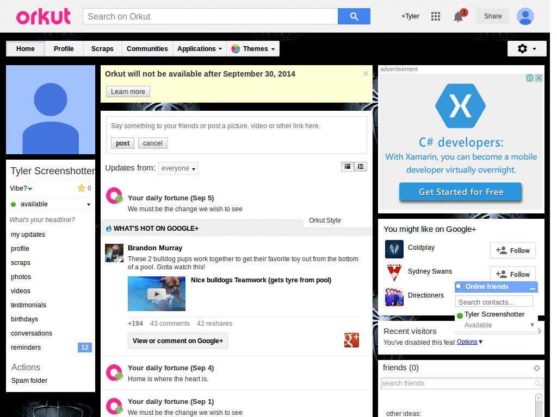This screenshot has height=417, width=557.
Task: Click the Coldplay avatar
Action: tap(394, 249)
